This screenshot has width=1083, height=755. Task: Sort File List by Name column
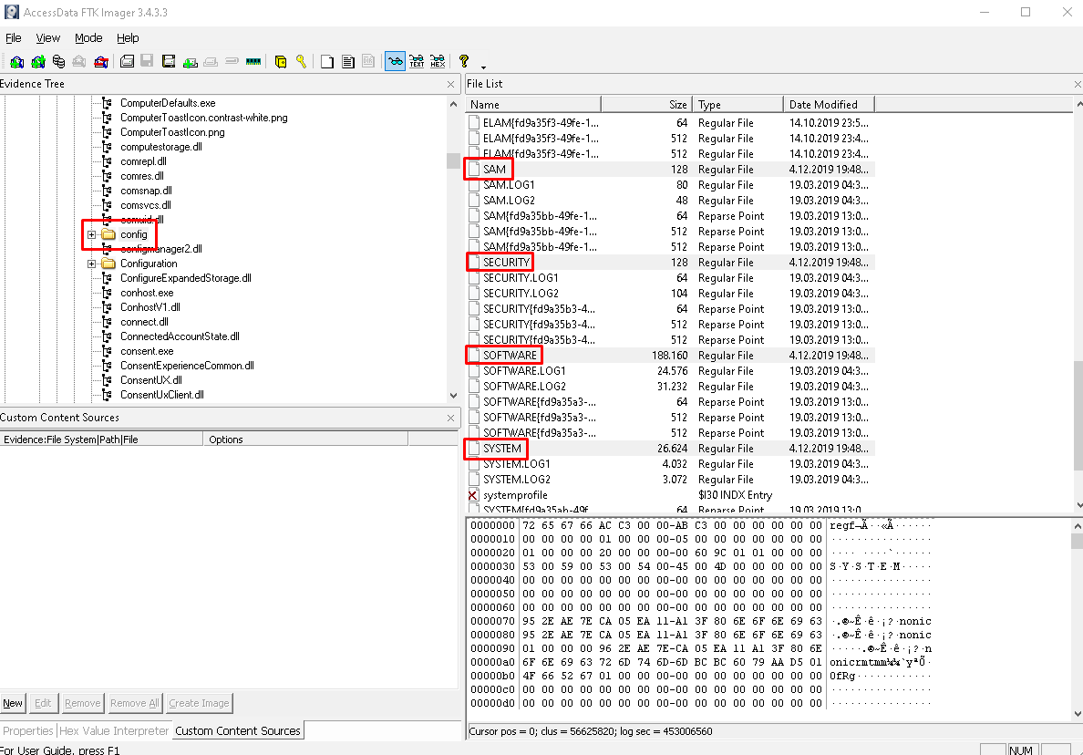coord(534,104)
